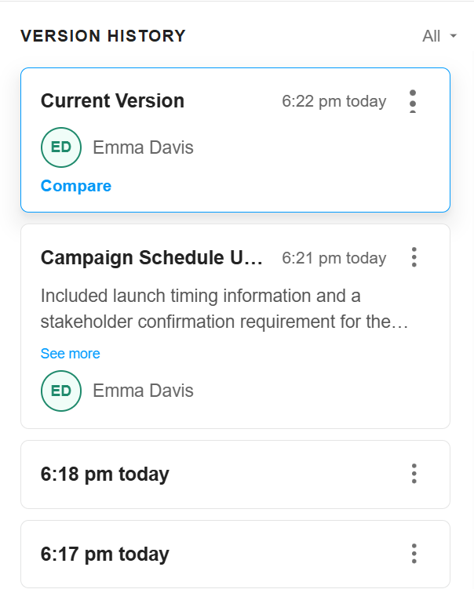
Task: Click the 6:22 pm today timestamp
Action: tap(334, 101)
